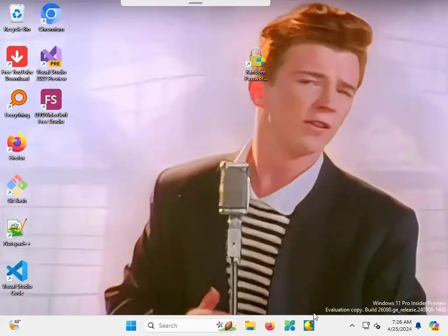This screenshot has height=336, width=448.
Task: Click the taskbar Search box
Action: pos(190,325)
